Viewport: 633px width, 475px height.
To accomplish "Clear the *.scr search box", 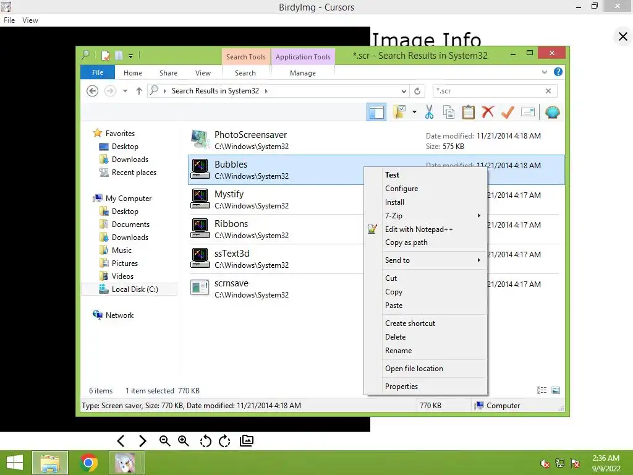I will pos(548,91).
